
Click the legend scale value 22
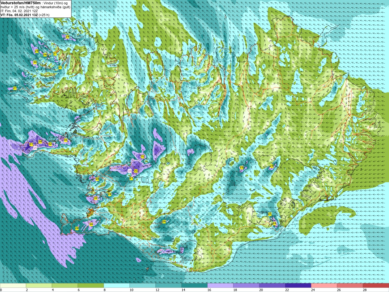tap(287, 290)
